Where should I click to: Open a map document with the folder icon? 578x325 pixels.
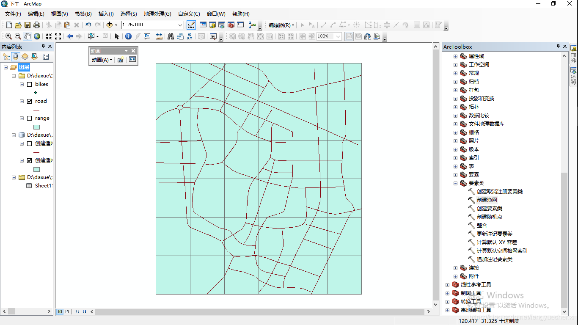coord(18,25)
